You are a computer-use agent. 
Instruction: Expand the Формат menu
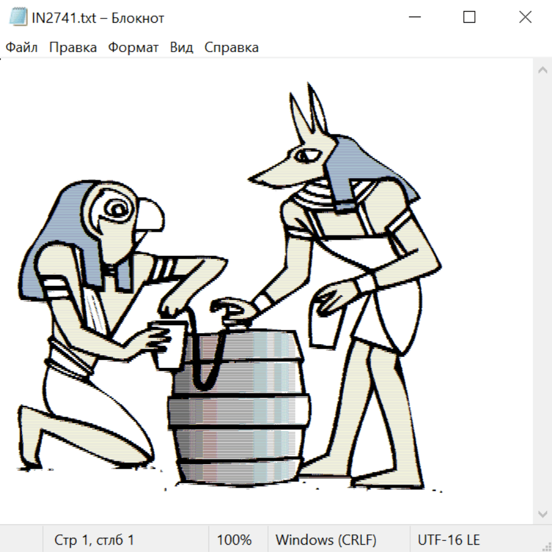133,48
